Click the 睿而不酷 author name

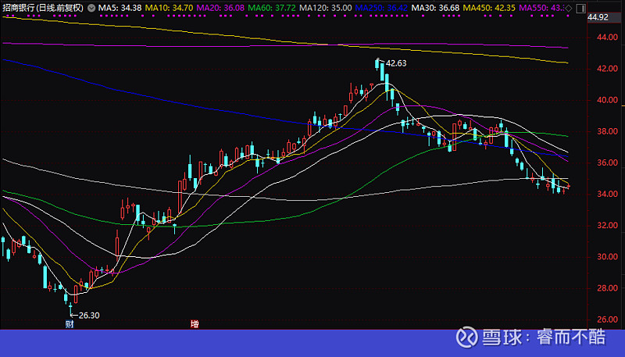tap(571, 337)
